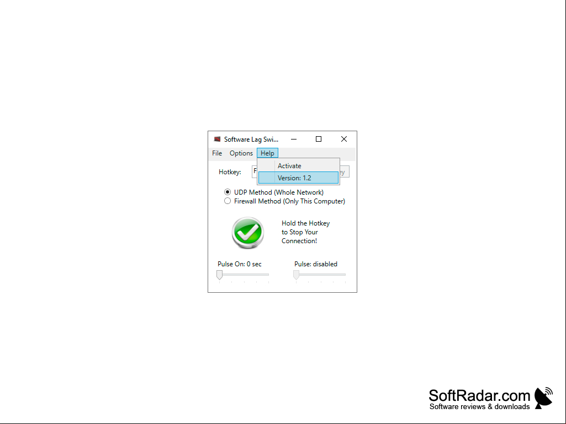Maximize the Software Lag Switch window
This screenshot has width=566, height=424.
pyautogui.click(x=319, y=139)
